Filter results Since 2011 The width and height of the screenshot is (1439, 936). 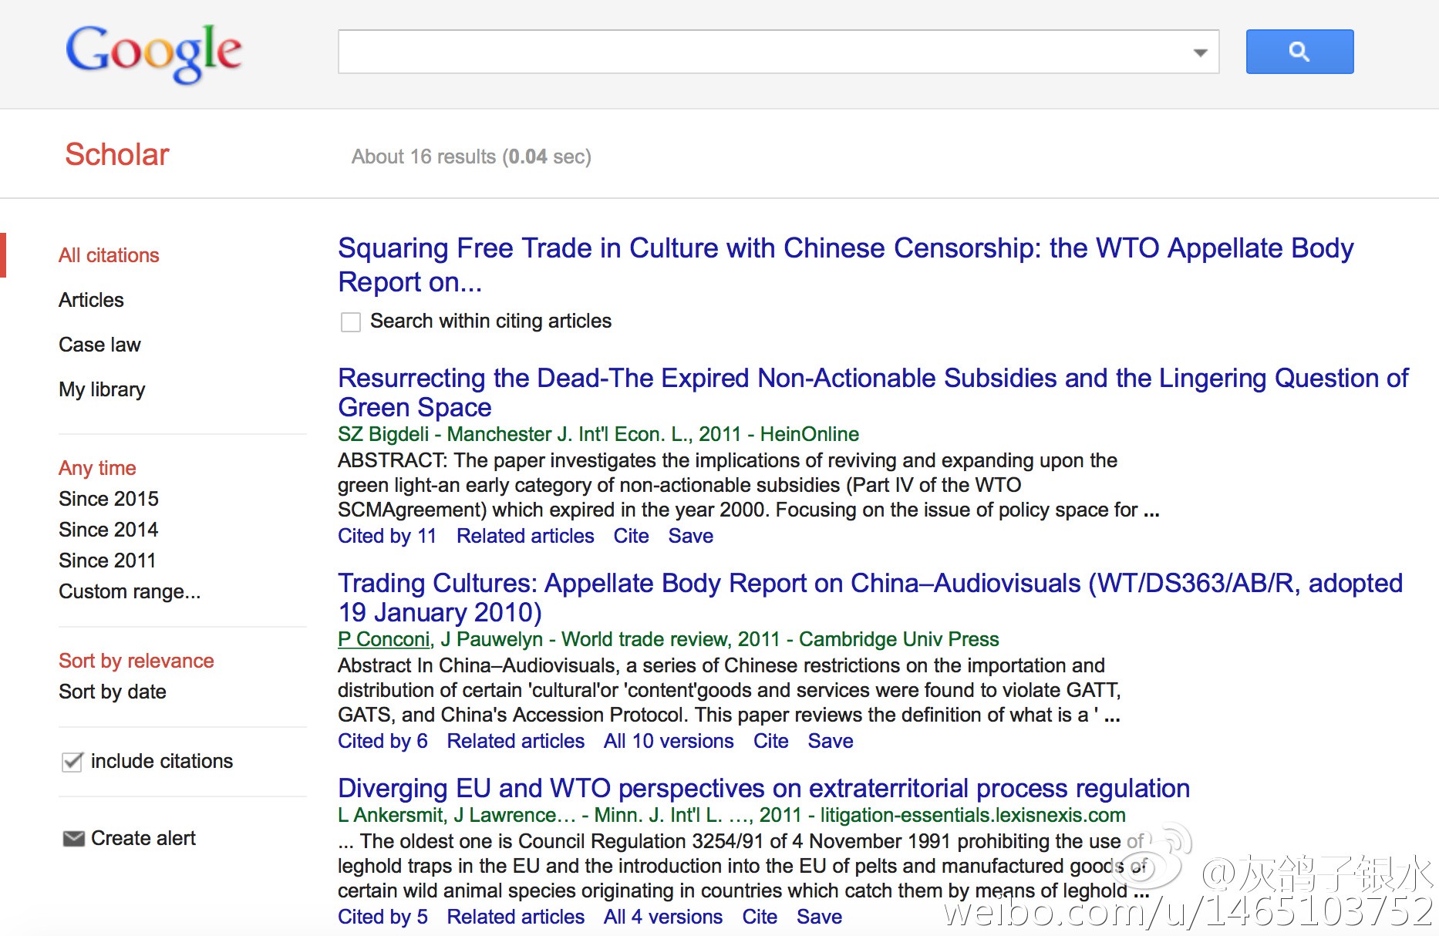(107, 561)
